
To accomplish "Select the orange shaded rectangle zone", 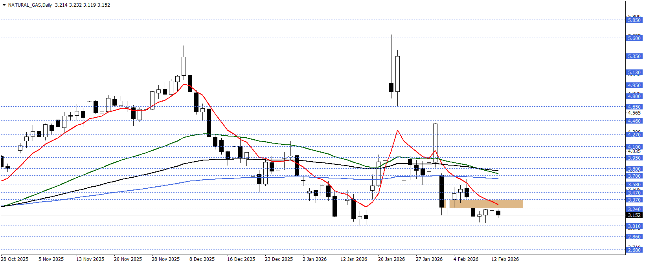I will [x=487, y=204].
